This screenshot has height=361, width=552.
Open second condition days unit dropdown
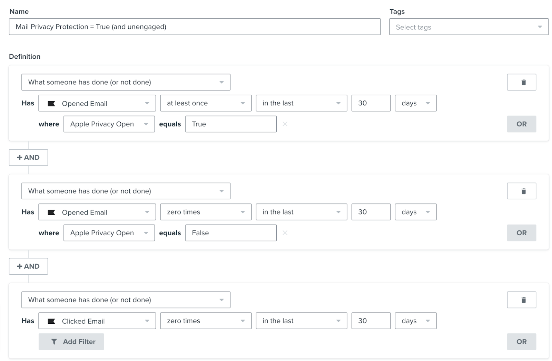(415, 212)
